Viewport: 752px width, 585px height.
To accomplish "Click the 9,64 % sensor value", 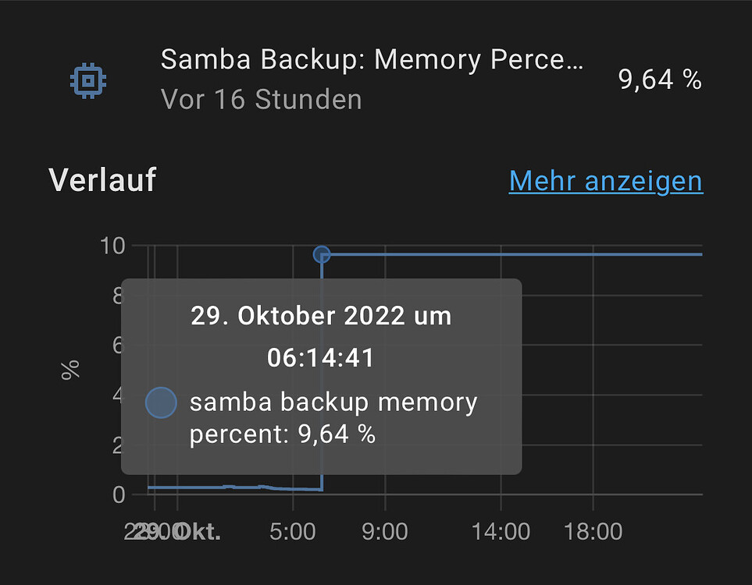I will (660, 79).
